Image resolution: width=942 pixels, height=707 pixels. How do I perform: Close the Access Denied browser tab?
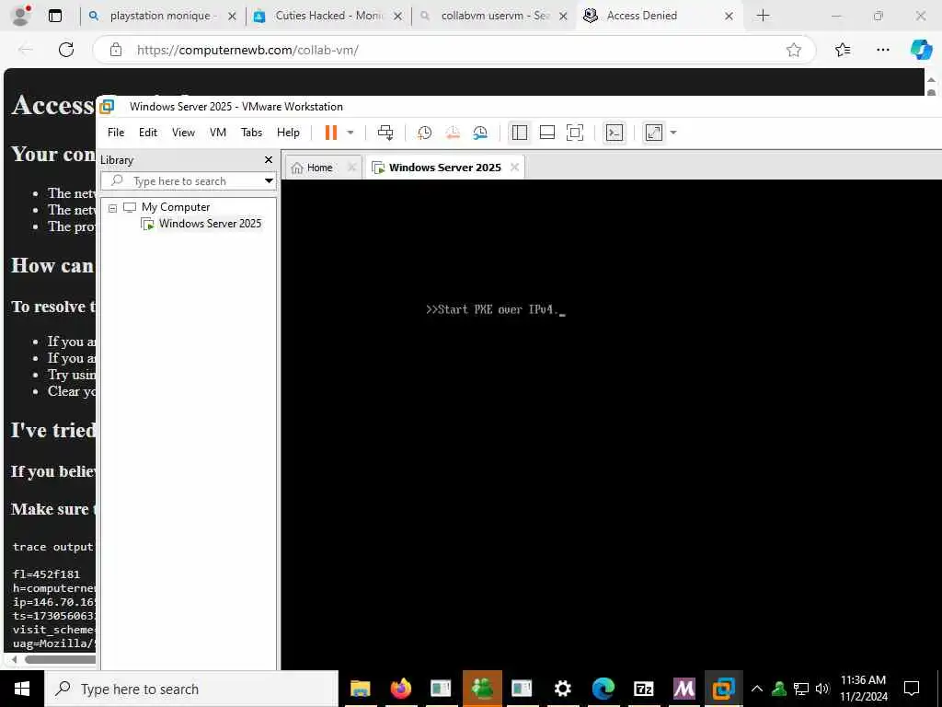pos(729,17)
